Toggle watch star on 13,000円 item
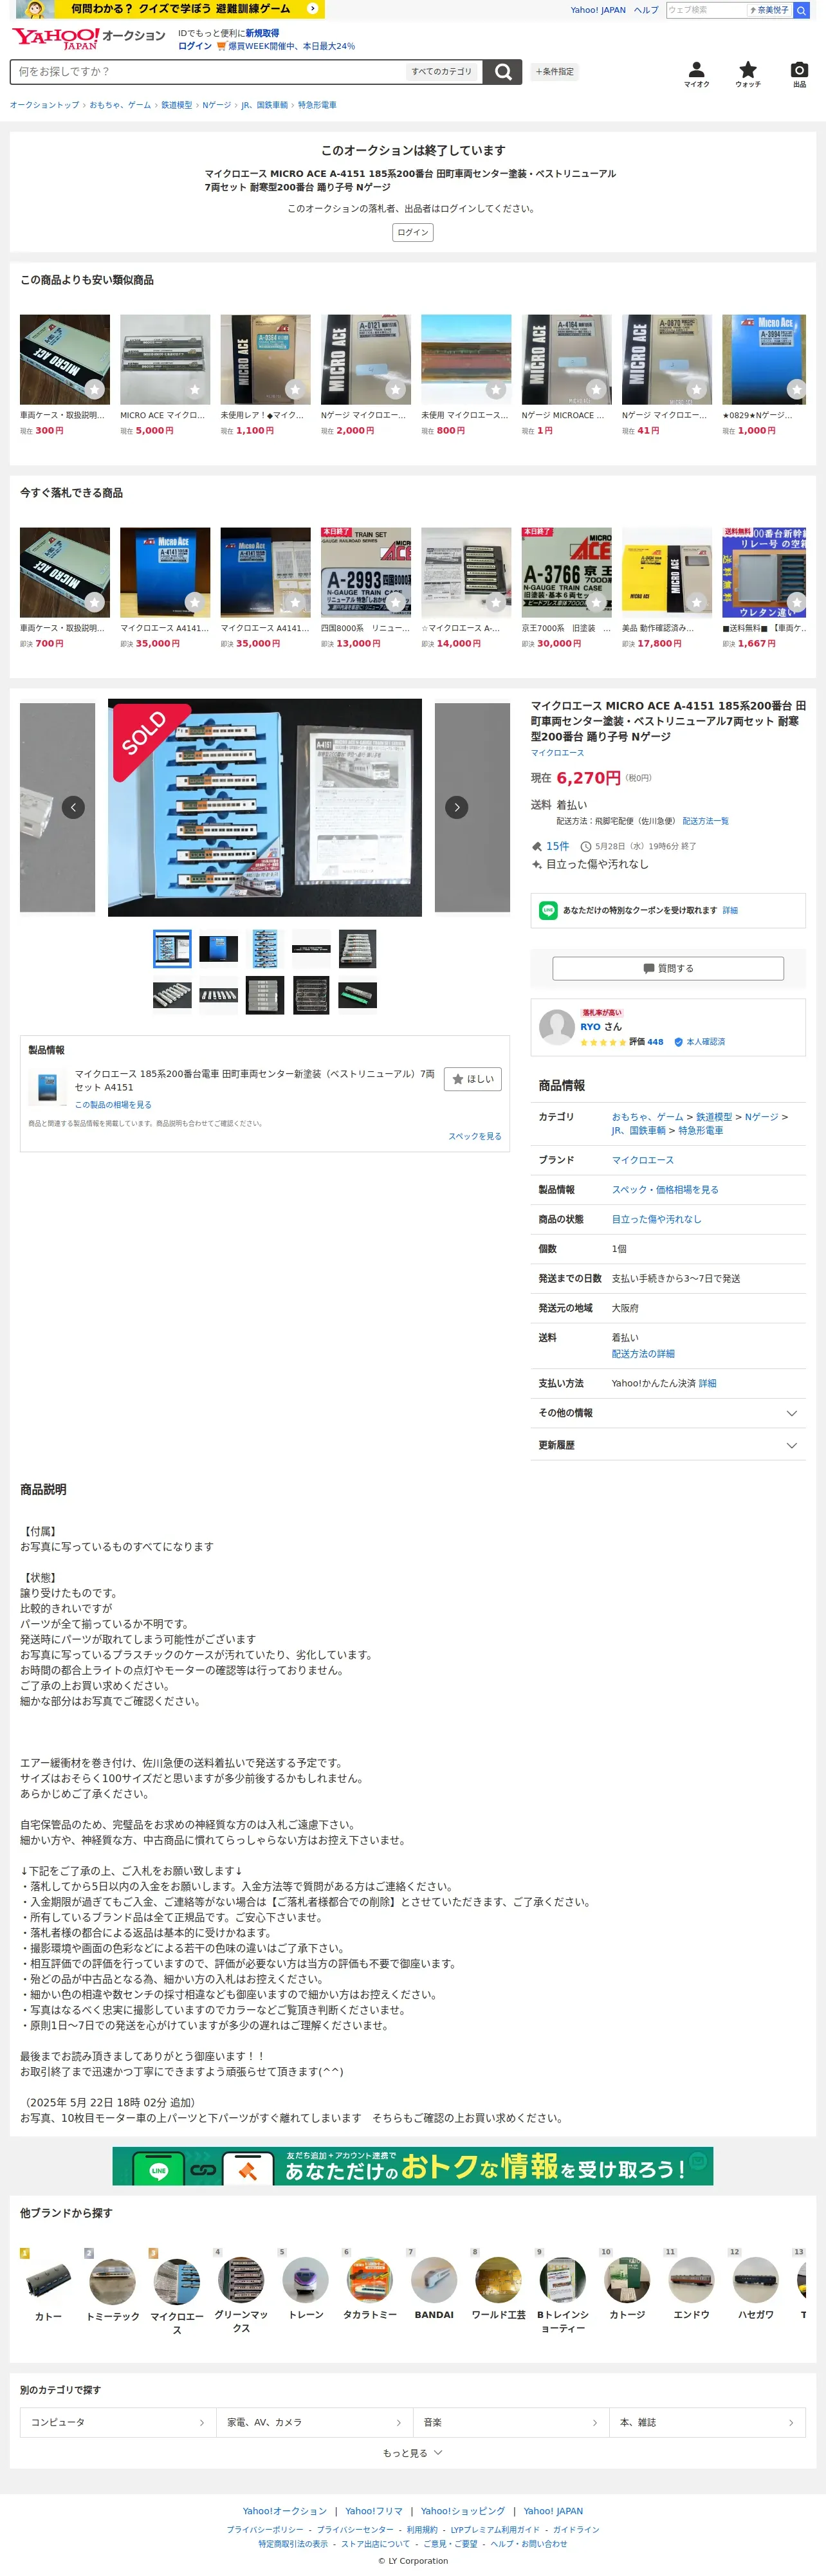This screenshot has height=2576, width=826. (395, 602)
